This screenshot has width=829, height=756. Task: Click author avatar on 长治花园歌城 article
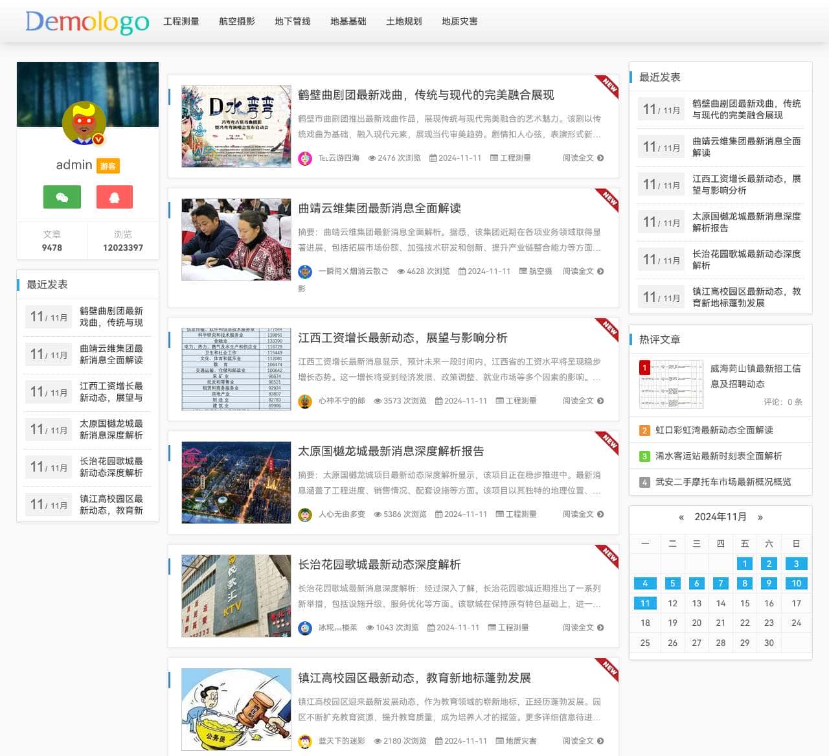[305, 628]
